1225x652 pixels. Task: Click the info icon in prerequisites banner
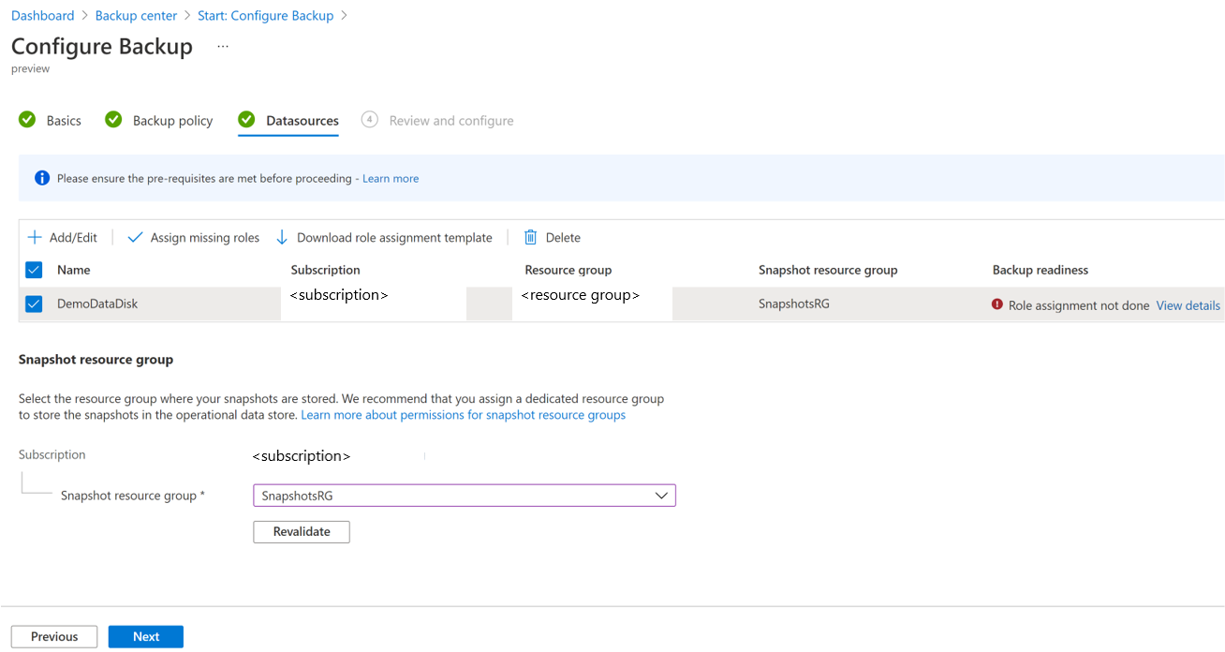42,178
